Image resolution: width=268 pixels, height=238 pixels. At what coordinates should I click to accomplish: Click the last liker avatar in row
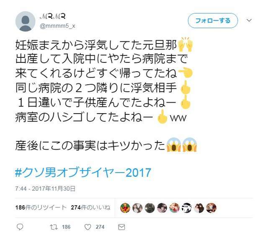[x=211, y=208]
